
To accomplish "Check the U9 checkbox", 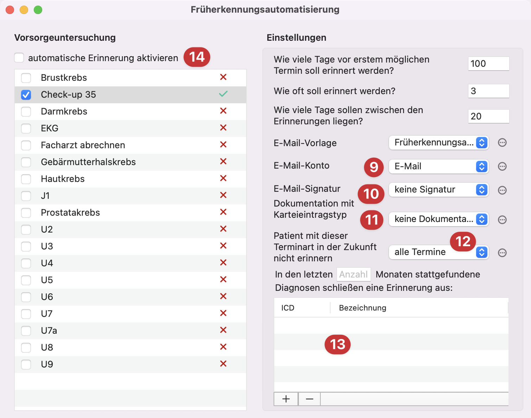I will [x=26, y=364].
